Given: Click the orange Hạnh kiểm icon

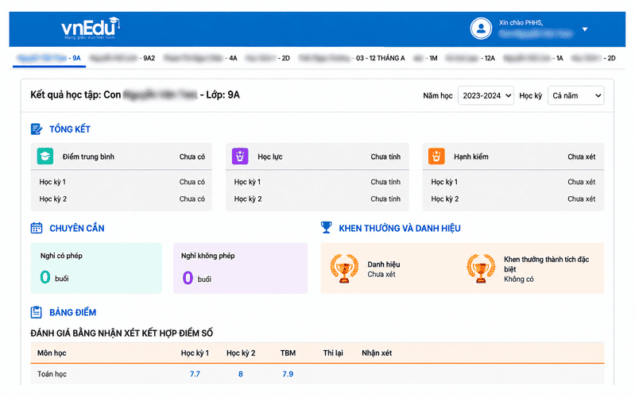Looking at the screenshot, I should (x=436, y=156).
